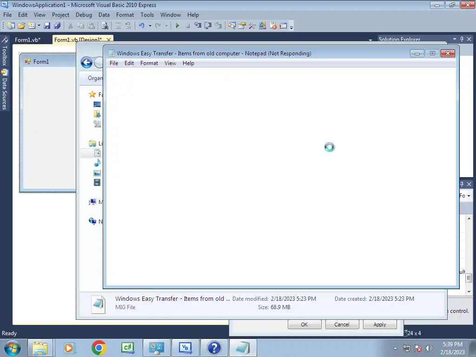Open the Windows Start menu orb

[13, 348]
